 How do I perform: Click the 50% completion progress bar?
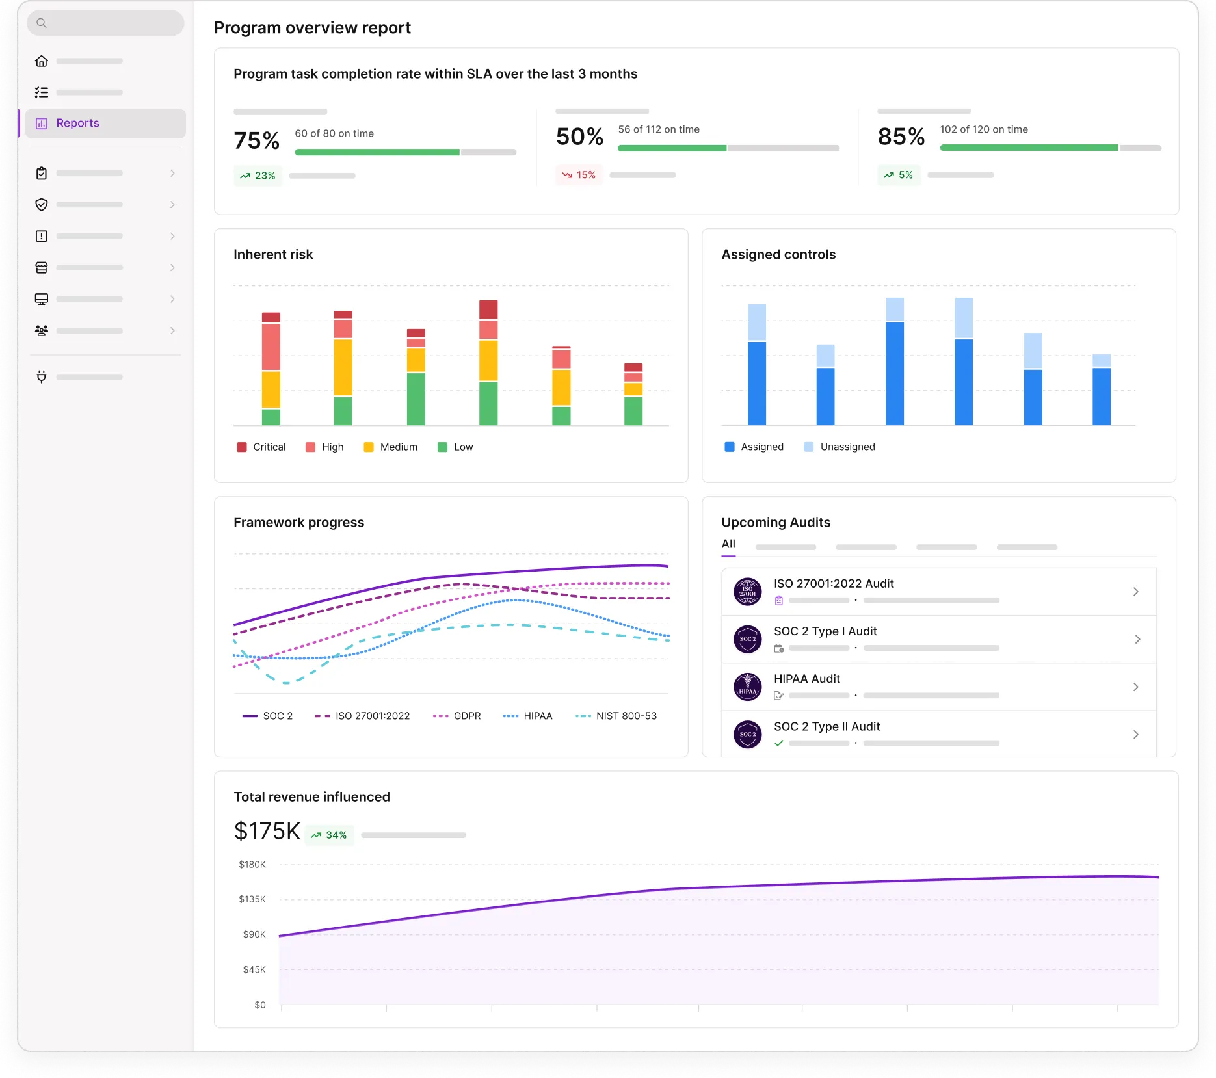pyautogui.click(x=729, y=148)
